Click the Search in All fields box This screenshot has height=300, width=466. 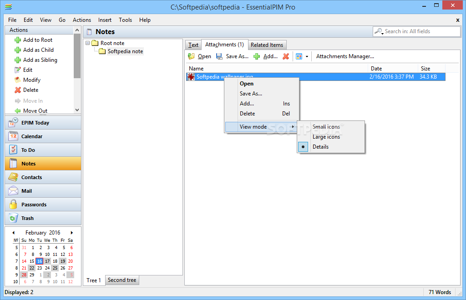click(x=417, y=31)
